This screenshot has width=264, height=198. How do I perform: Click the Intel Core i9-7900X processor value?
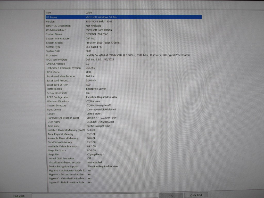click(x=138, y=55)
